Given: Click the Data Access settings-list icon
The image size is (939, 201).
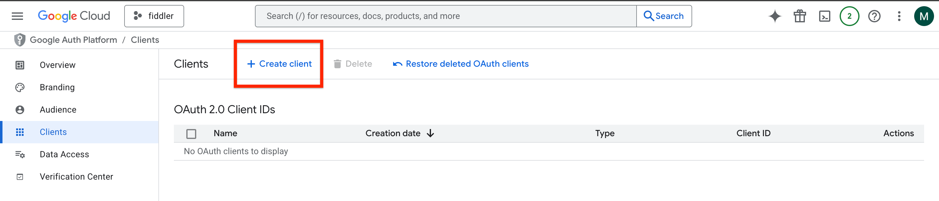Looking at the screenshot, I should pyautogui.click(x=20, y=154).
